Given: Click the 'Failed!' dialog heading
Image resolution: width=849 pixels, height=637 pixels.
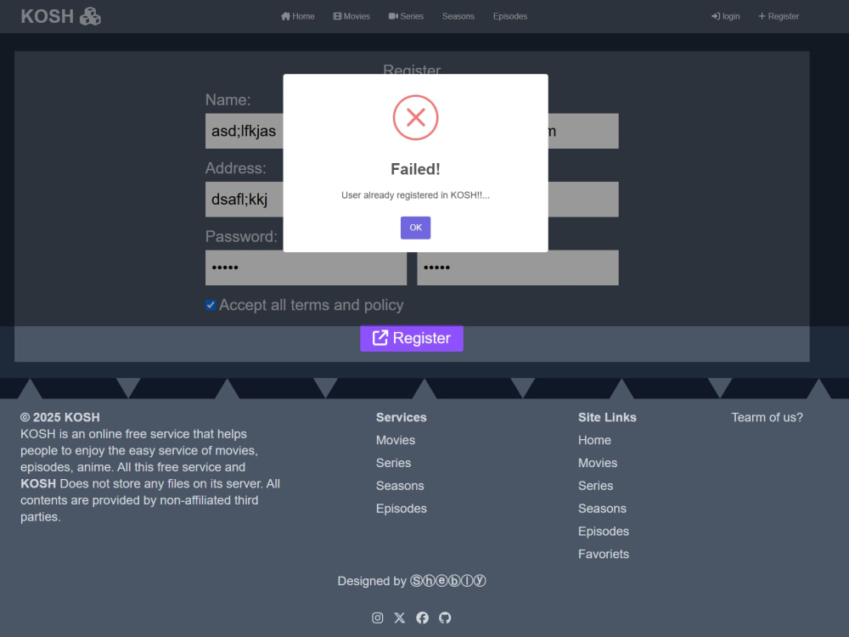Looking at the screenshot, I should (415, 169).
